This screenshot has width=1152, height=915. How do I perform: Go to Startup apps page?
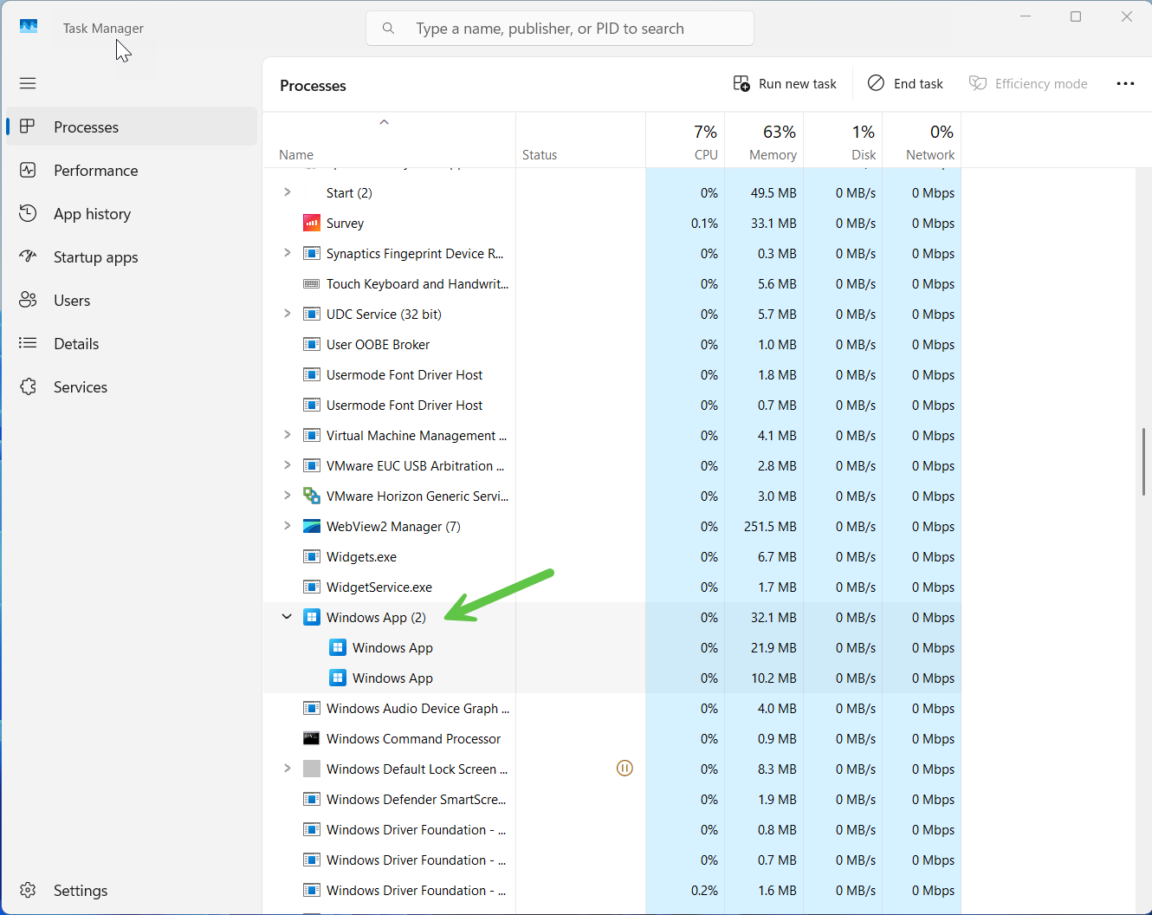(x=132, y=256)
